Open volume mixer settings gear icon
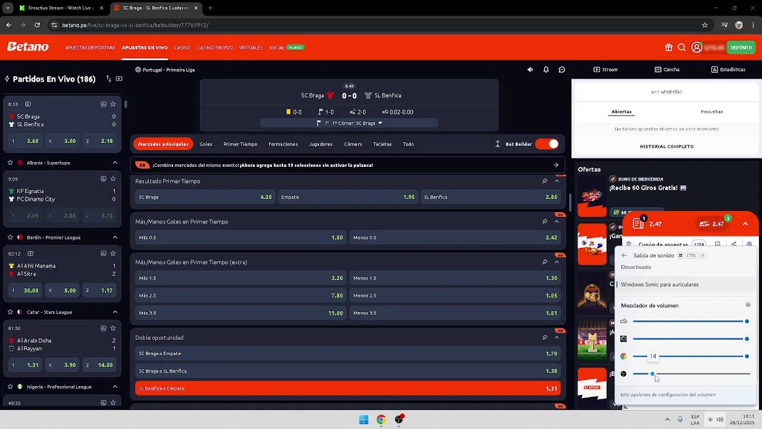762x429 pixels. (x=748, y=305)
